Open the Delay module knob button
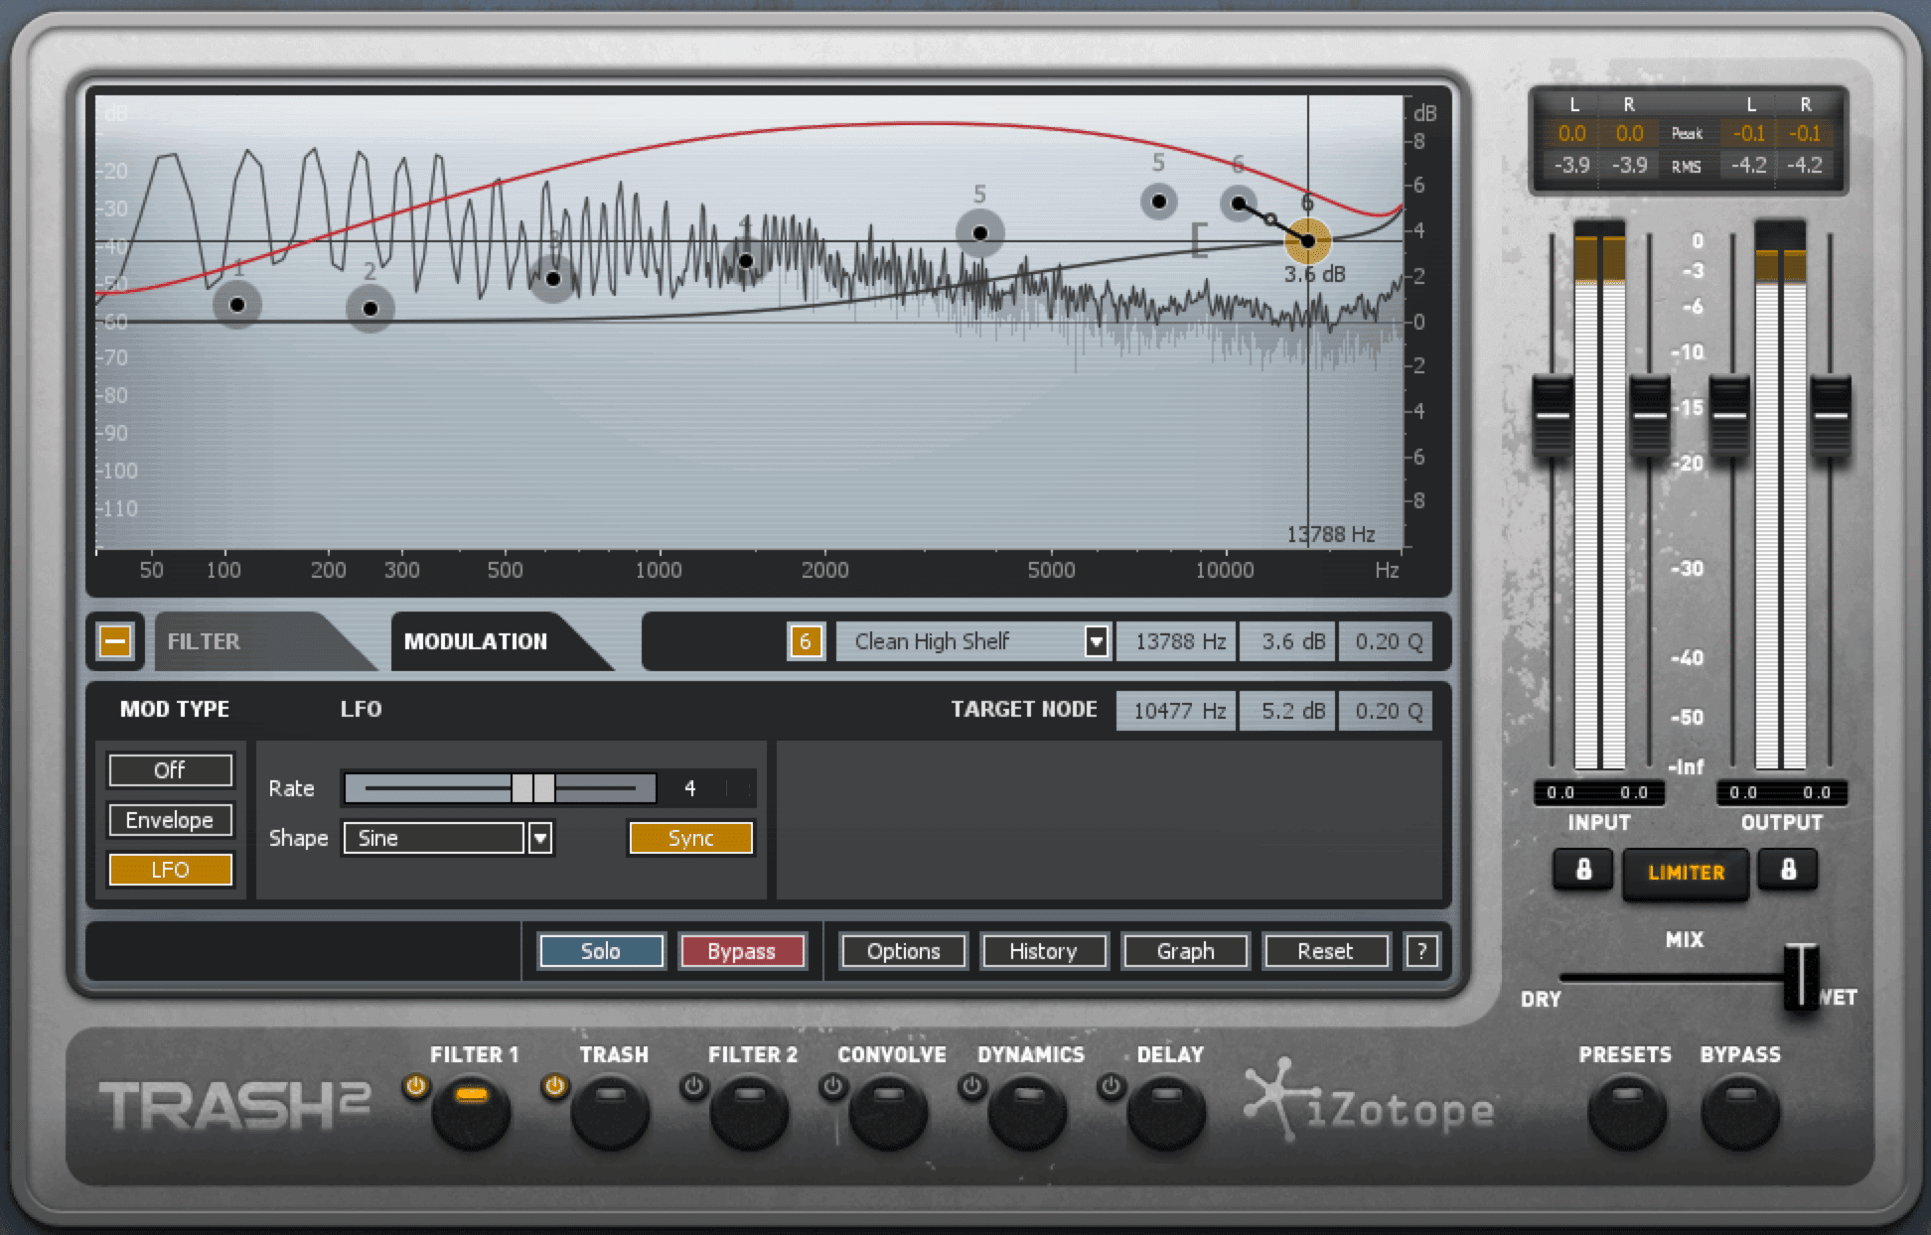 (x=1167, y=1114)
